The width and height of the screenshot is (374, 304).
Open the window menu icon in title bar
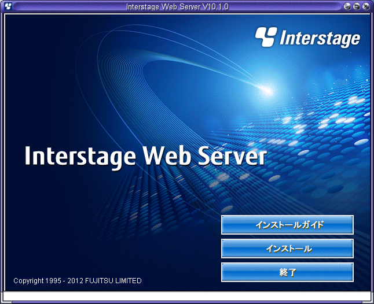[x=8, y=6]
